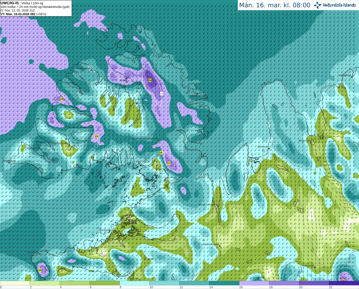359x289 pixels.
Task: Select the 4–6 m/s legend swatch
Action: (x=75, y=283)
